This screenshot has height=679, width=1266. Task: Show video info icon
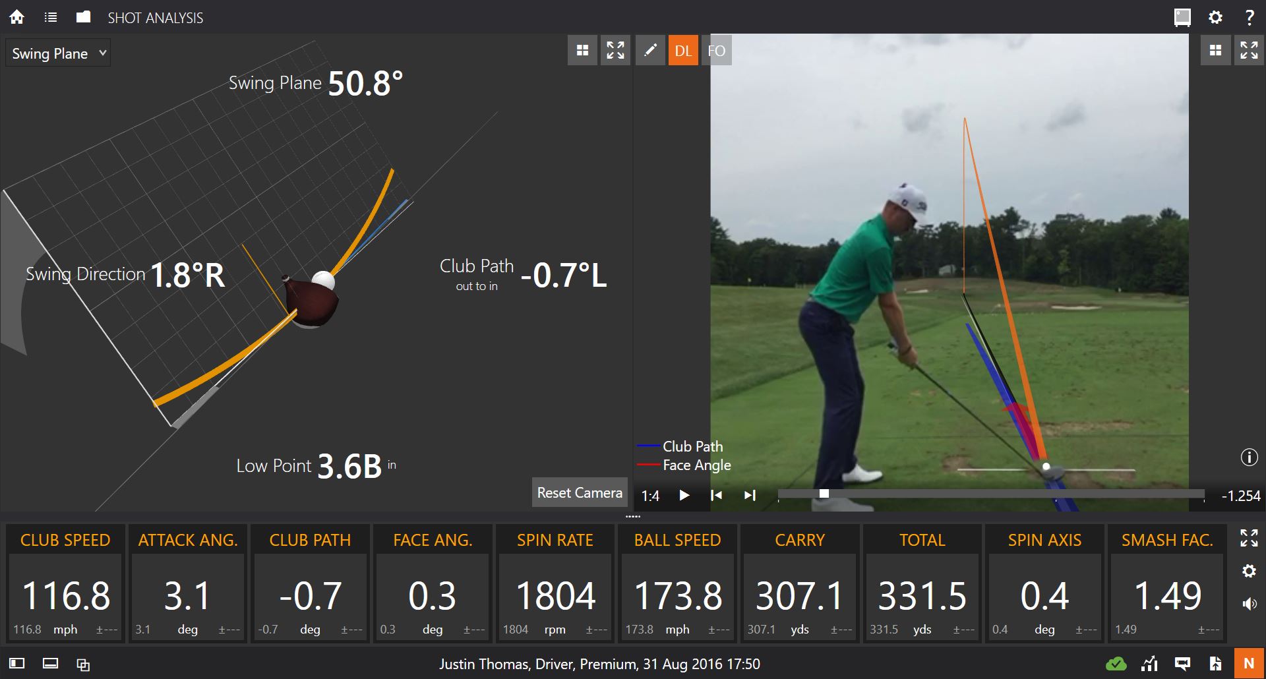1249,457
